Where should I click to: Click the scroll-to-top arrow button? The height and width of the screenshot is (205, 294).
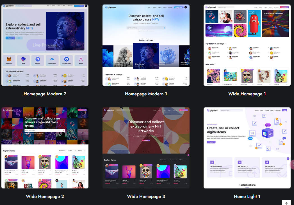pos(286,203)
